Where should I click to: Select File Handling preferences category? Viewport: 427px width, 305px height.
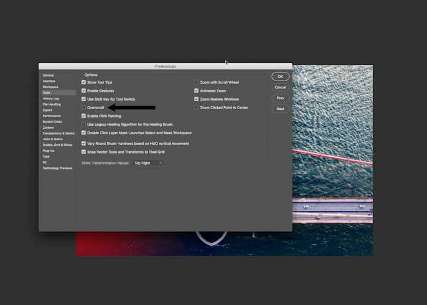[x=52, y=104]
